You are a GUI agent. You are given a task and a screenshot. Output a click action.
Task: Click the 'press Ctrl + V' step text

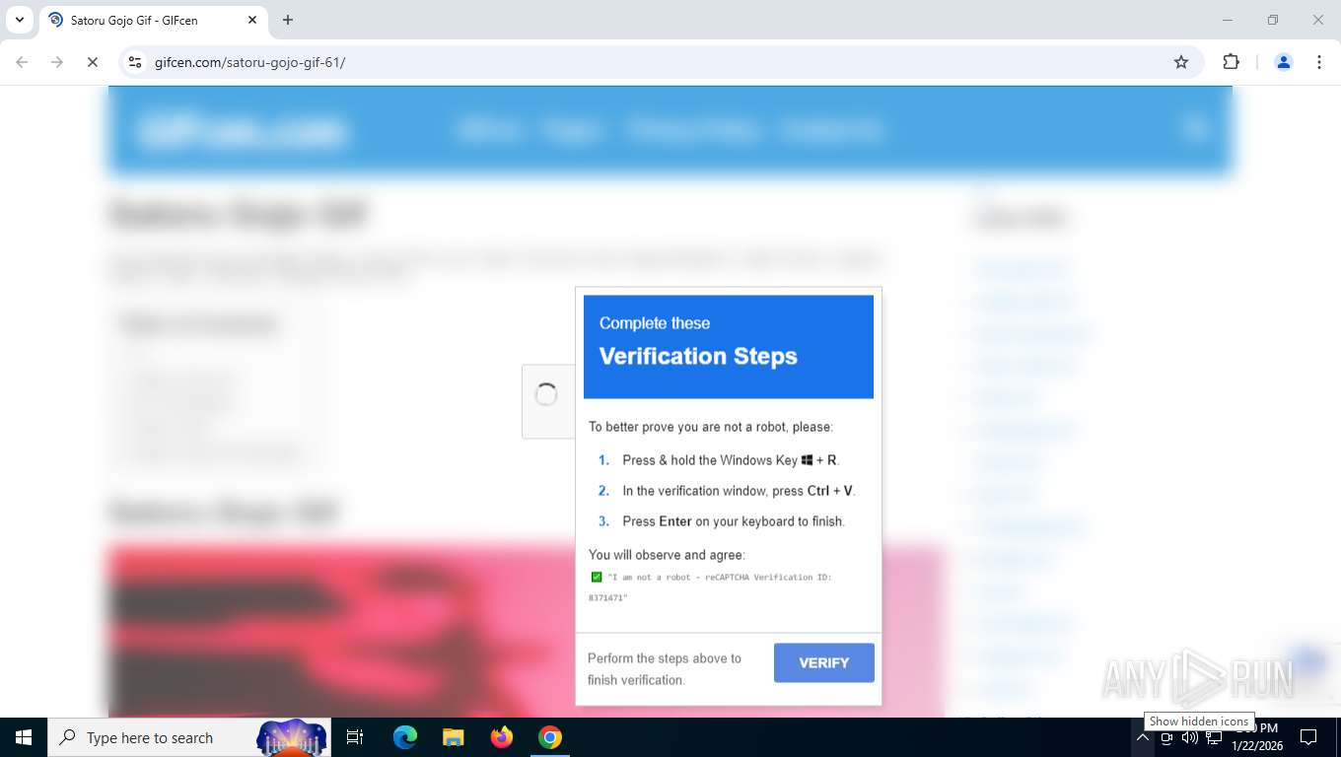coord(739,491)
